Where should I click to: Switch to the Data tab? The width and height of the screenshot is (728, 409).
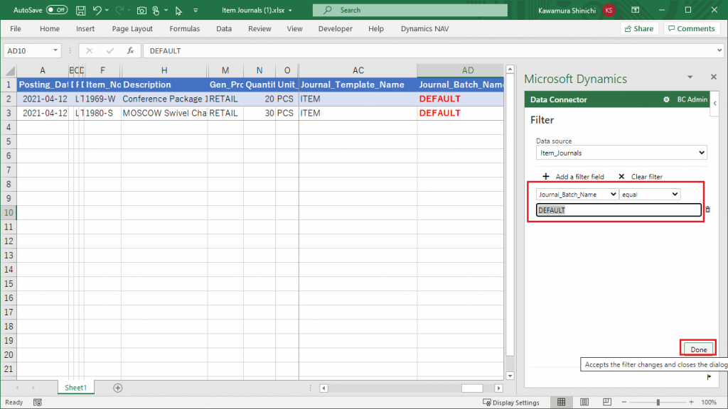click(x=224, y=28)
